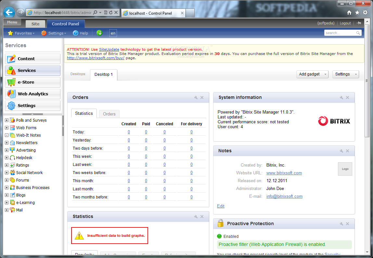The image size is (373, 258).
Task: Open browser tools gear icon
Action: coord(365,13)
